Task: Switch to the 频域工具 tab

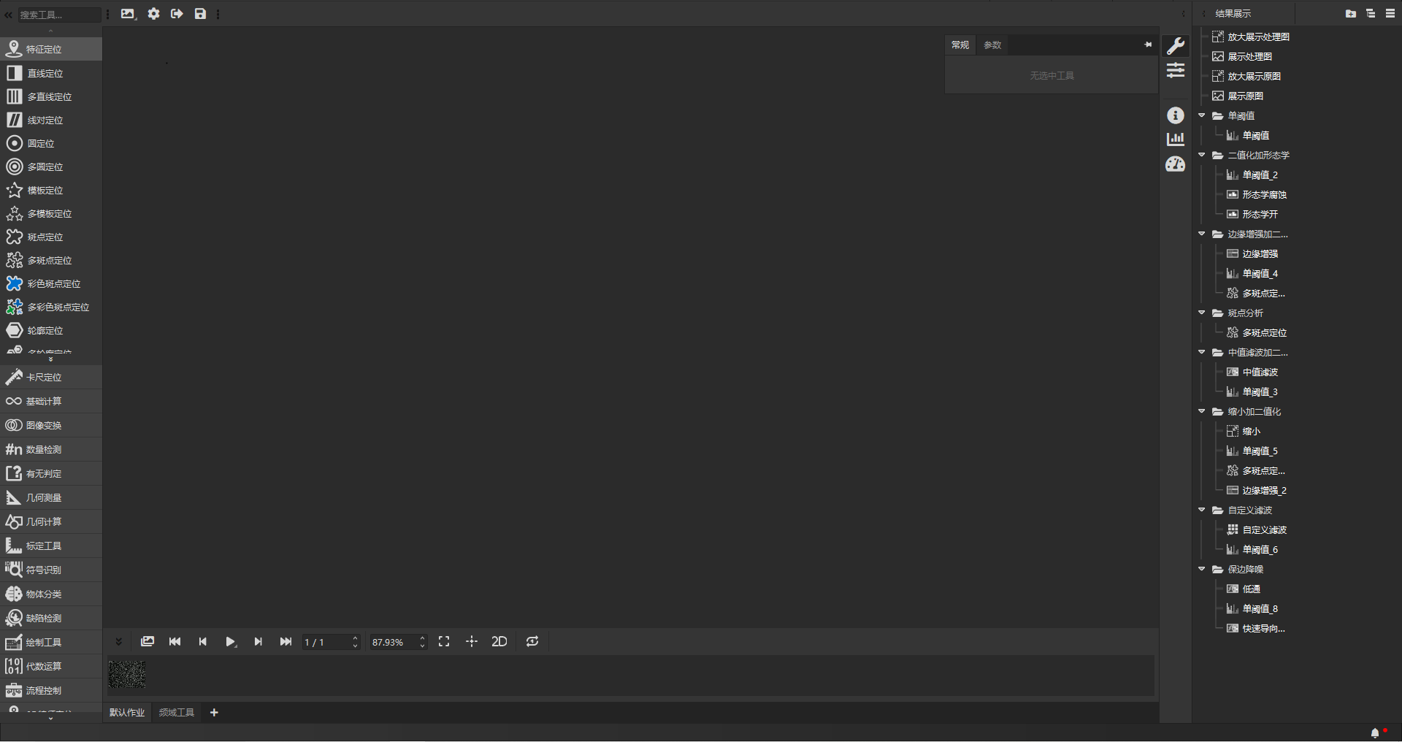Action: tap(177, 712)
